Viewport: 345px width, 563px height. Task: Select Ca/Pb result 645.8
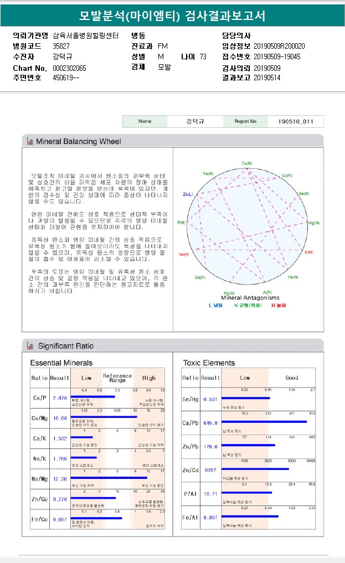click(x=210, y=423)
